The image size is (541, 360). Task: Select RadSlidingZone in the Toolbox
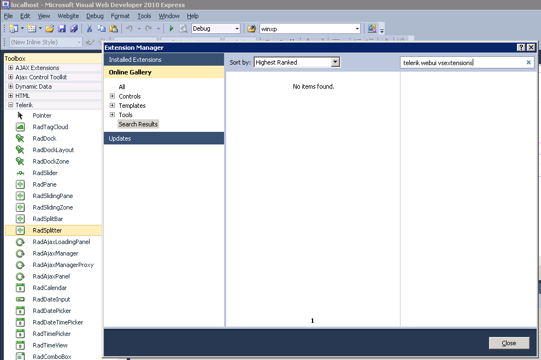coord(54,207)
